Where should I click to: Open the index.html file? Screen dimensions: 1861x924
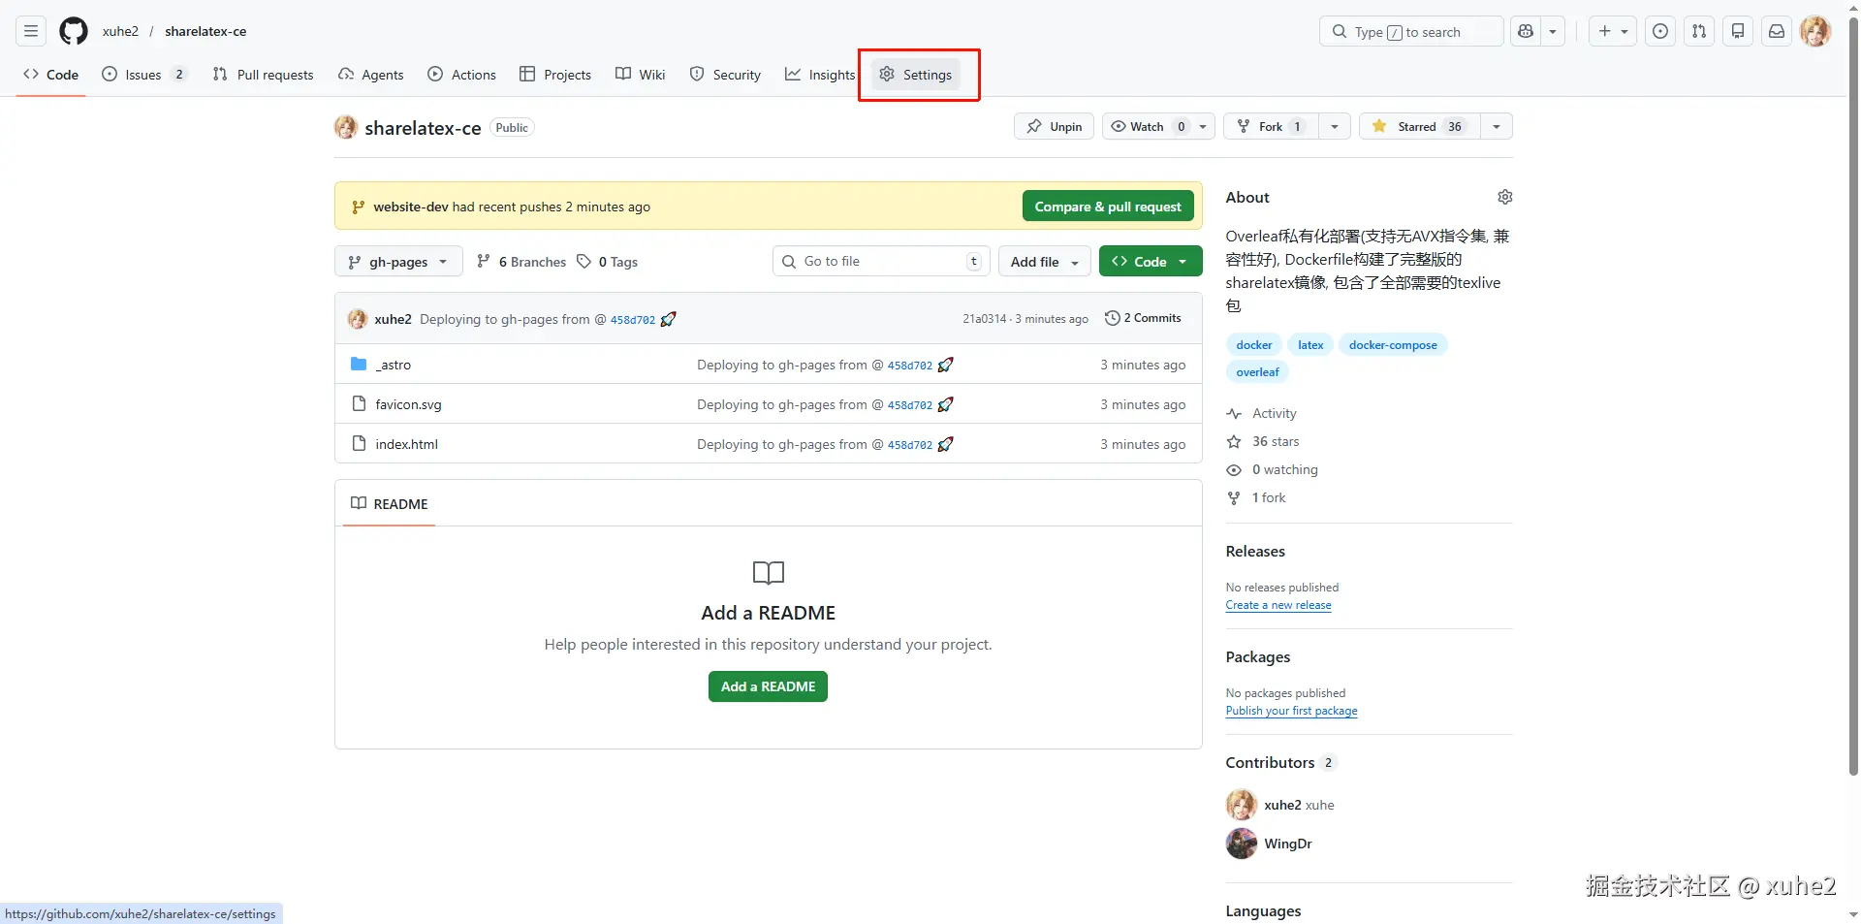pyautogui.click(x=407, y=444)
